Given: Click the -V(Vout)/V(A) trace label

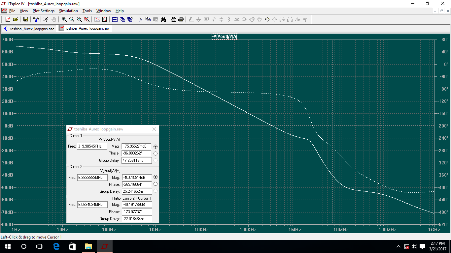Looking at the screenshot, I should pyautogui.click(x=225, y=36).
